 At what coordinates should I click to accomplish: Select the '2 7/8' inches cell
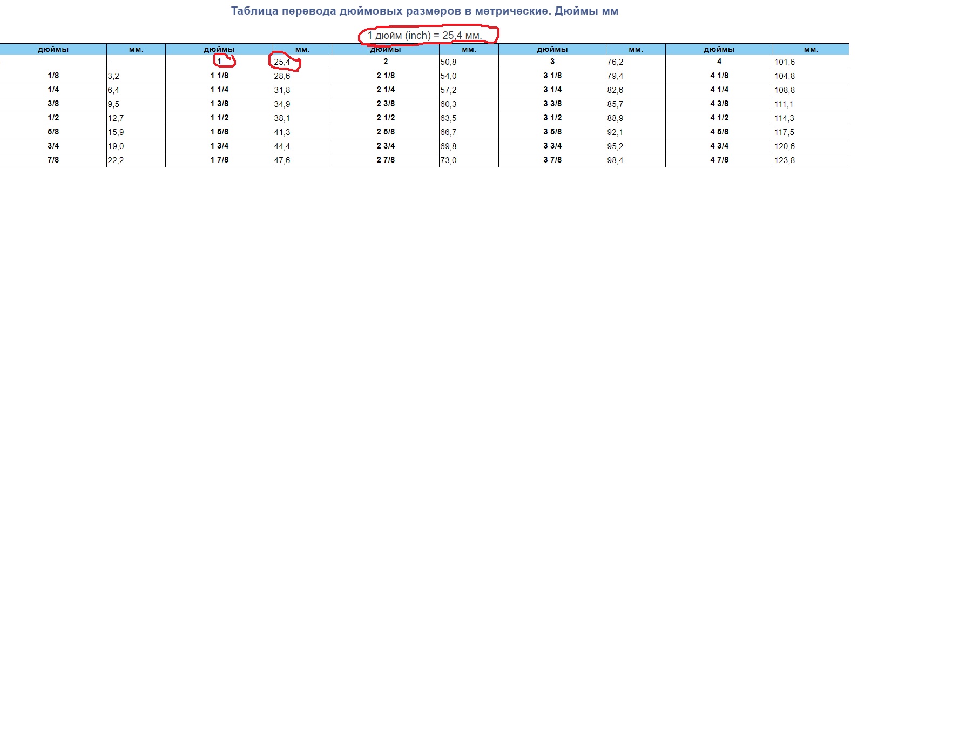(386, 160)
